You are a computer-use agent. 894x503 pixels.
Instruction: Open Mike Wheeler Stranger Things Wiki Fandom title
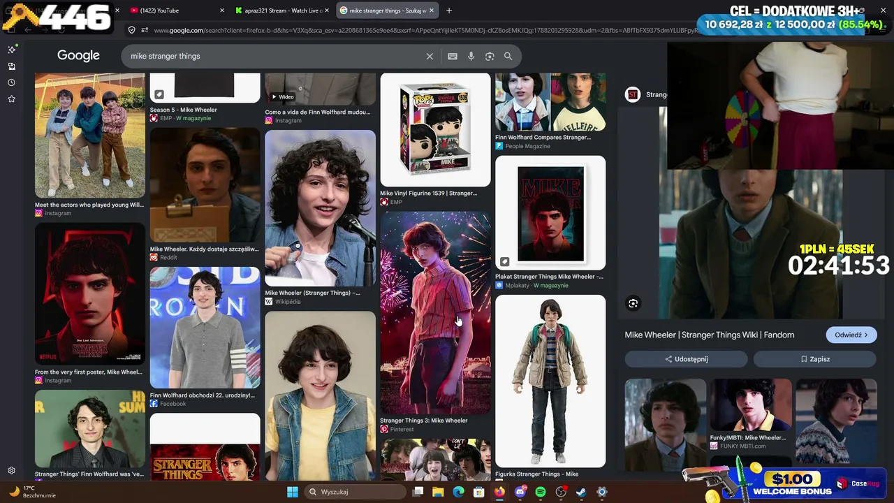pyautogui.click(x=710, y=335)
